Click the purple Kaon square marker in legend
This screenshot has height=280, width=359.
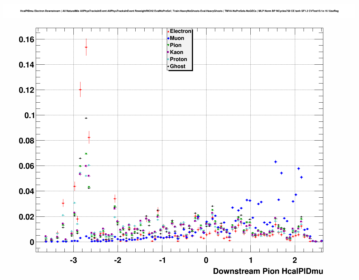(x=168, y=52)
